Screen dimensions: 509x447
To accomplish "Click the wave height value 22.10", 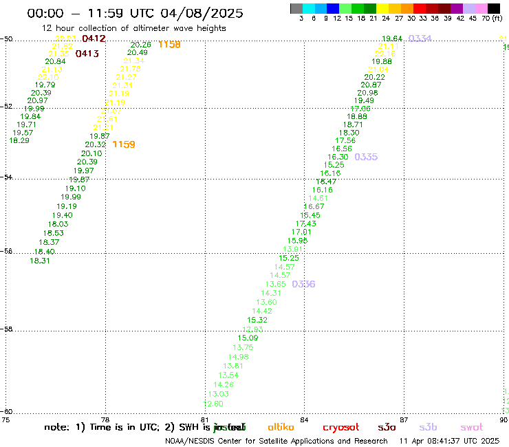I will tap(48, 77).
